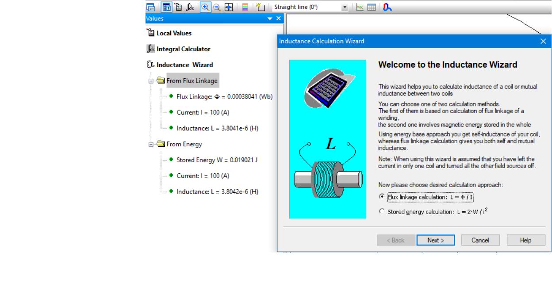Open the integral calculator toolbar icon
Image resolution: width=552 pixels, height=283 pixels.
[x=189, y=8]
